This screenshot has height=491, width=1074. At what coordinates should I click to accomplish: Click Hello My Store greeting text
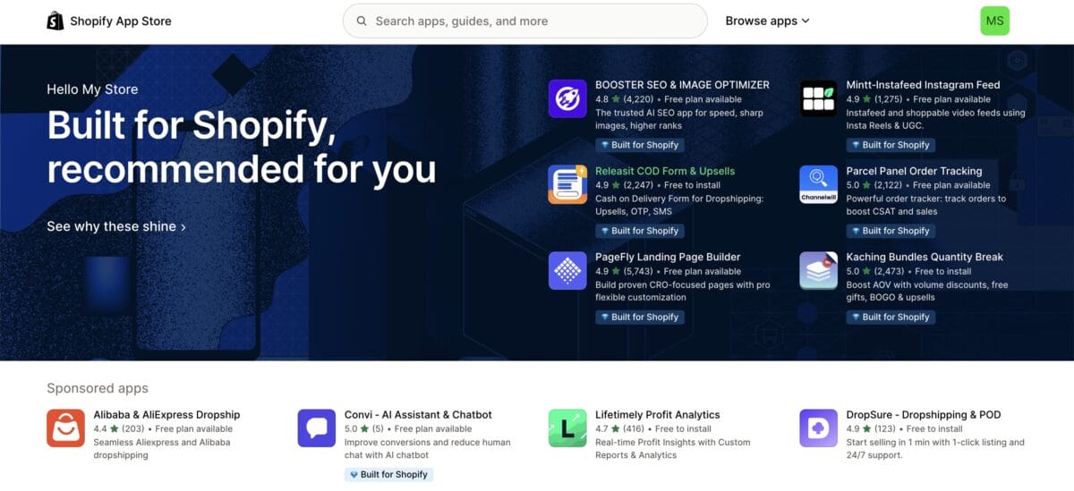(x=92, y=89)
